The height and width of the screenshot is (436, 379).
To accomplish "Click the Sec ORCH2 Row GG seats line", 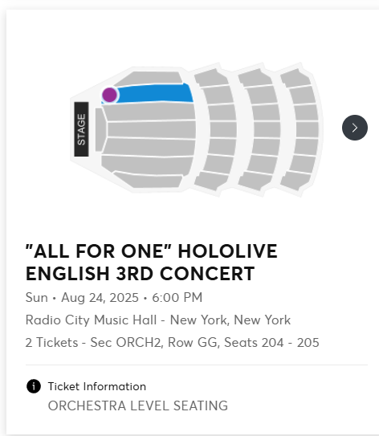I will (x=172, y=342).
